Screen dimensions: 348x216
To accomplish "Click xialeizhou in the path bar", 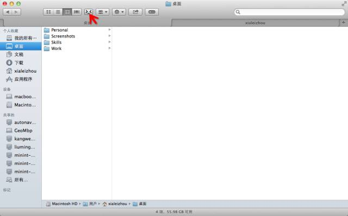I will pos(115,204).
